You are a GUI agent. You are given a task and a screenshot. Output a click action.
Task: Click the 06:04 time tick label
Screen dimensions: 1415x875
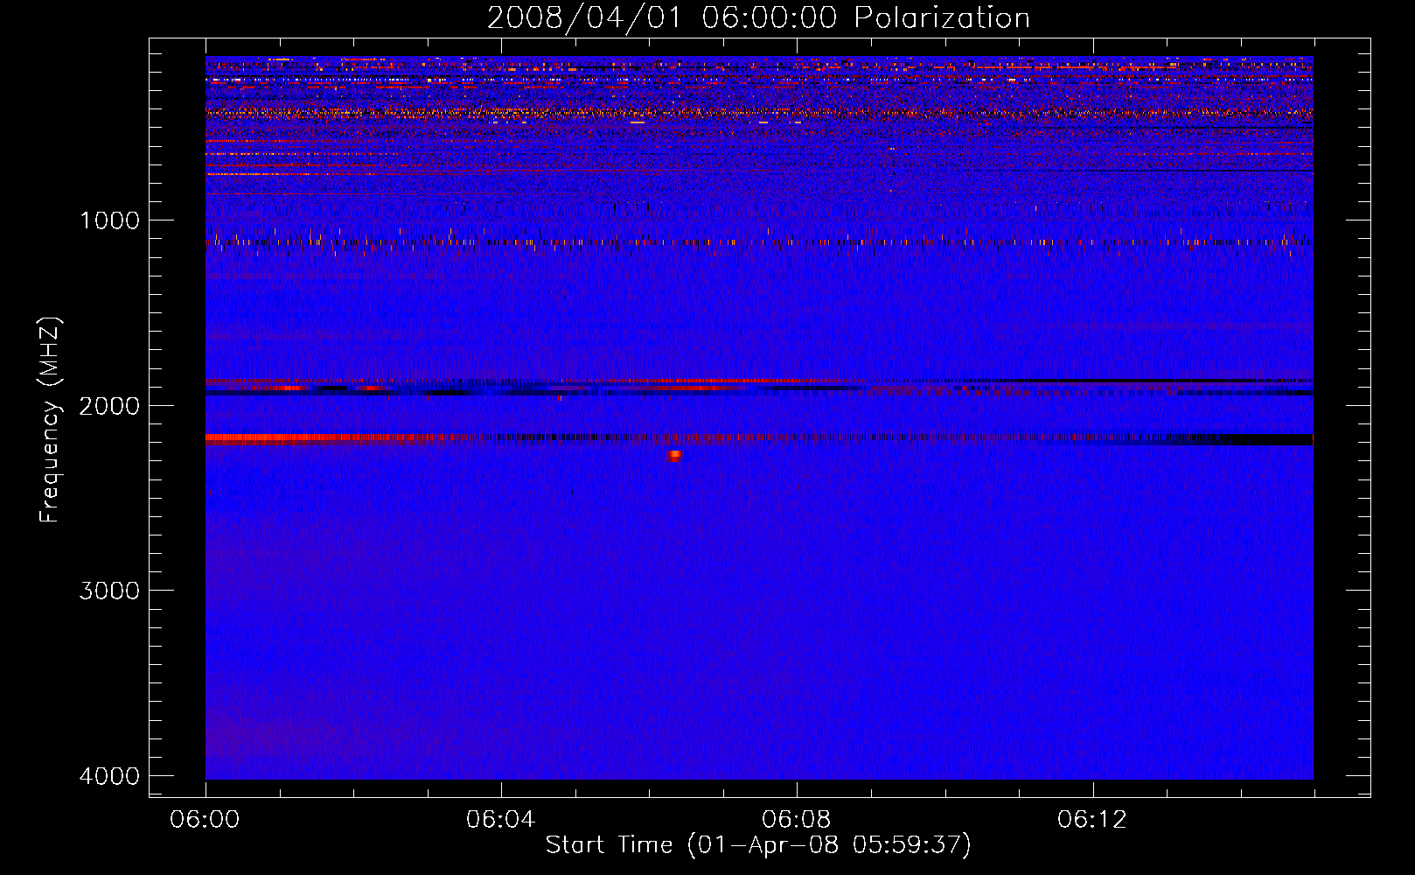500,820
